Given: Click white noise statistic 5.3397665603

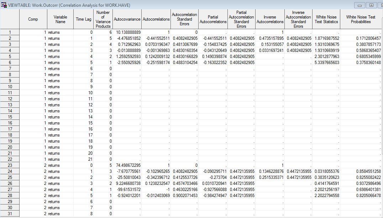Looking at the screenshot, I should pos(326,63).
